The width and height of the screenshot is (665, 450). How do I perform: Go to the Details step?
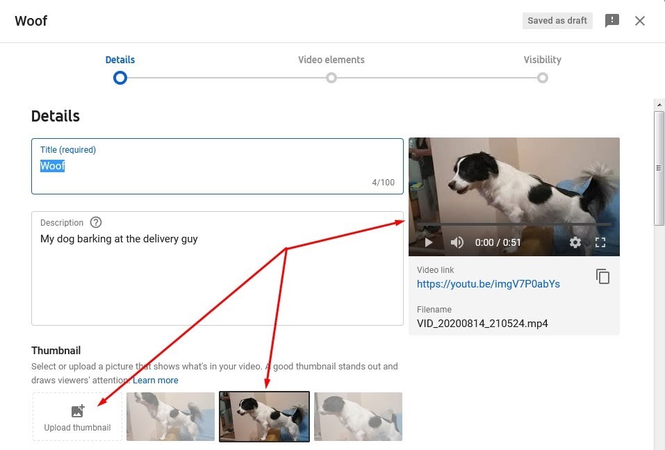click(120, 60)
